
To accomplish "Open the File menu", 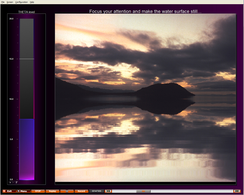I will 3,2.
